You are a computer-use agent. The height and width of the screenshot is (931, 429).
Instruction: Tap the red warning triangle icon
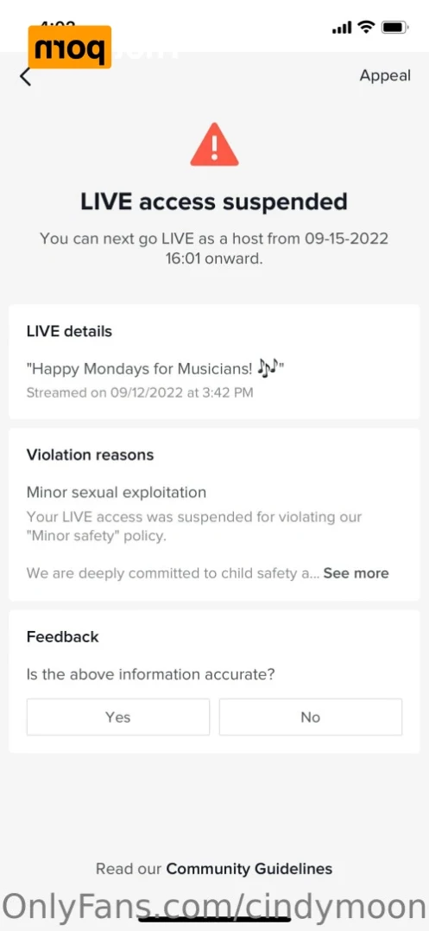point(214,144)
